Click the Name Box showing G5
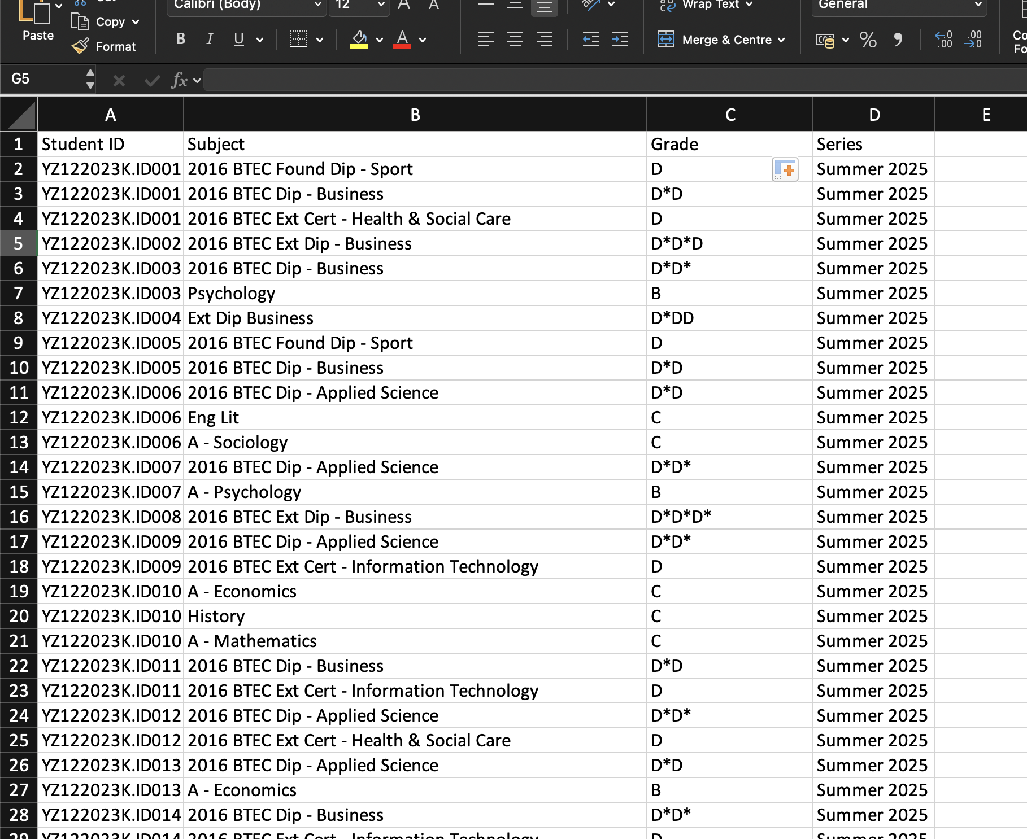This screenshot has width=1027, height=839. pos(43,78)
